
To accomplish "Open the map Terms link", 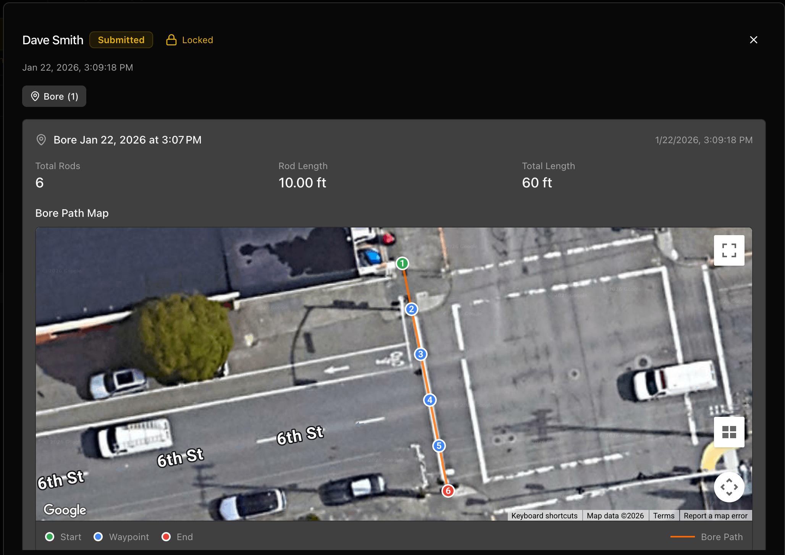I will (x=664, y=516).
